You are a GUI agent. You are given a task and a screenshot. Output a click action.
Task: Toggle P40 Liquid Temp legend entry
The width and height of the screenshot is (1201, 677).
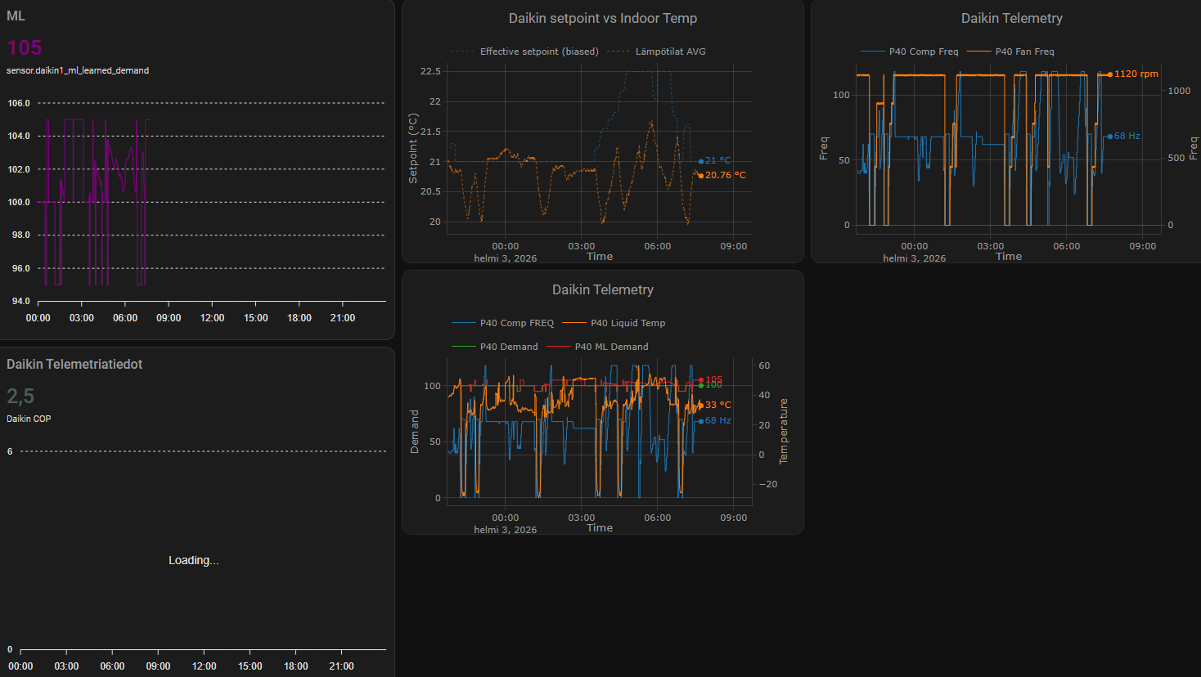point(627,323)
